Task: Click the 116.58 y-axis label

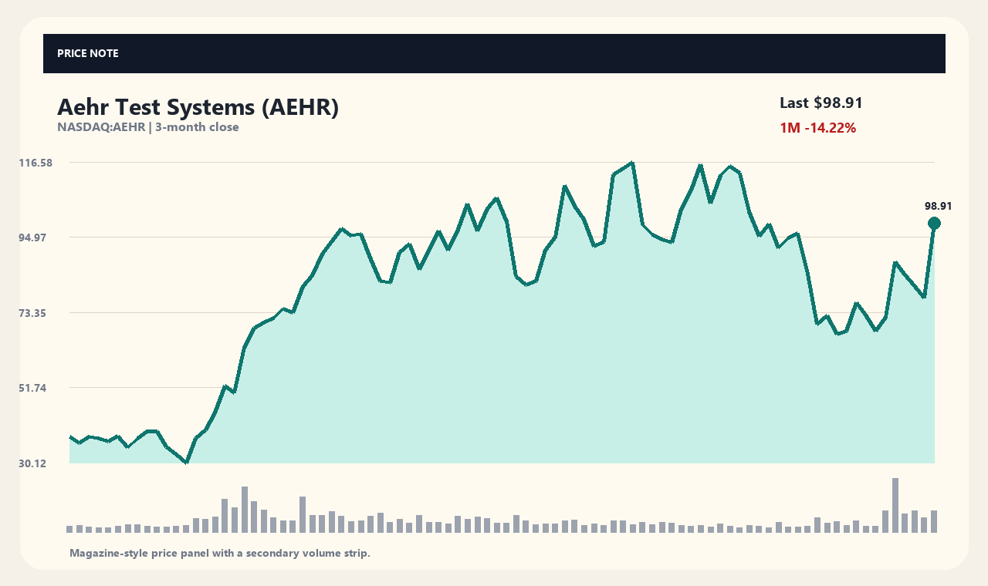Action: pyautogui.click(x=36, y=163)
